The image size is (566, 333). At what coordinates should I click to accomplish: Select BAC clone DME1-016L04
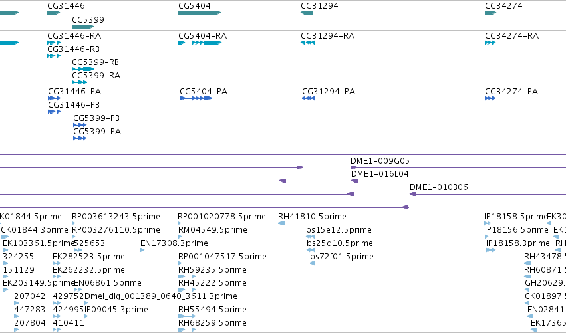click(x=380, y=174)
